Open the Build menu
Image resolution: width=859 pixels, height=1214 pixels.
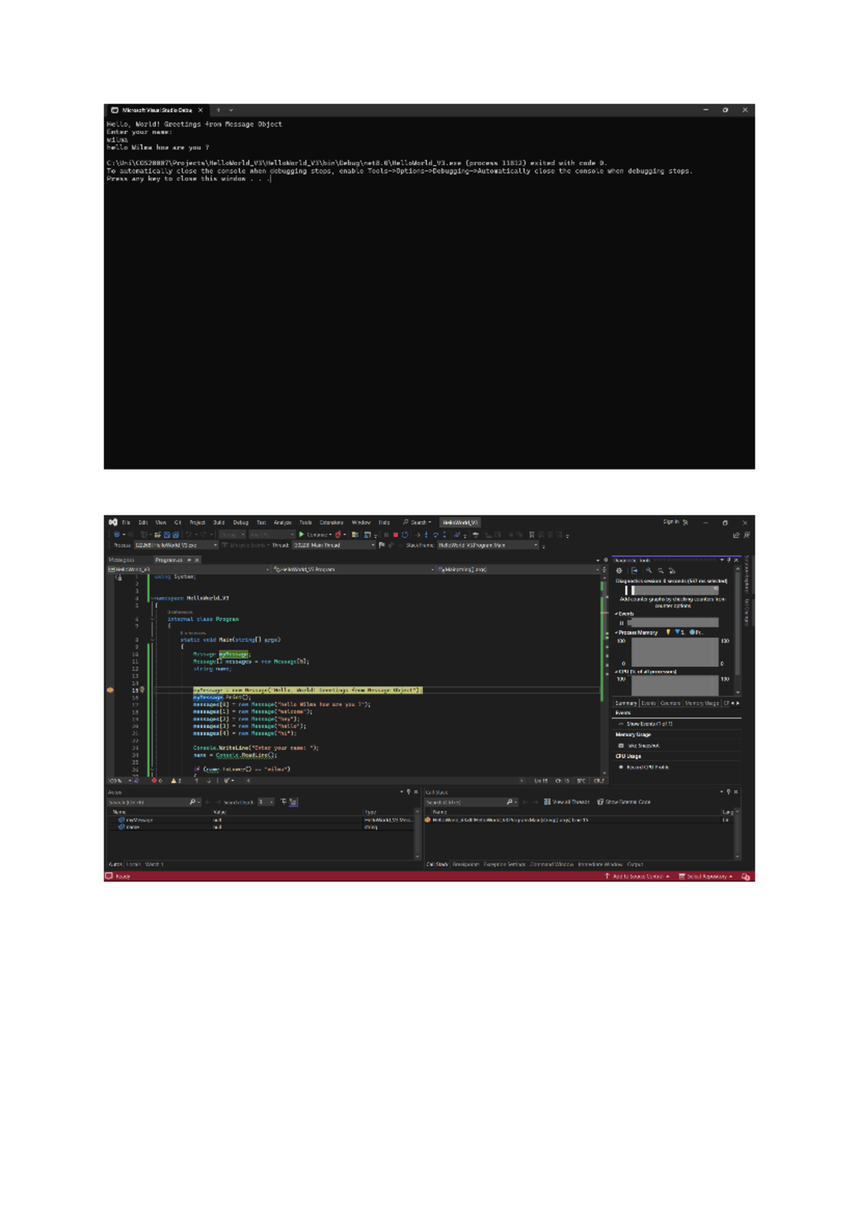[218, 522]
